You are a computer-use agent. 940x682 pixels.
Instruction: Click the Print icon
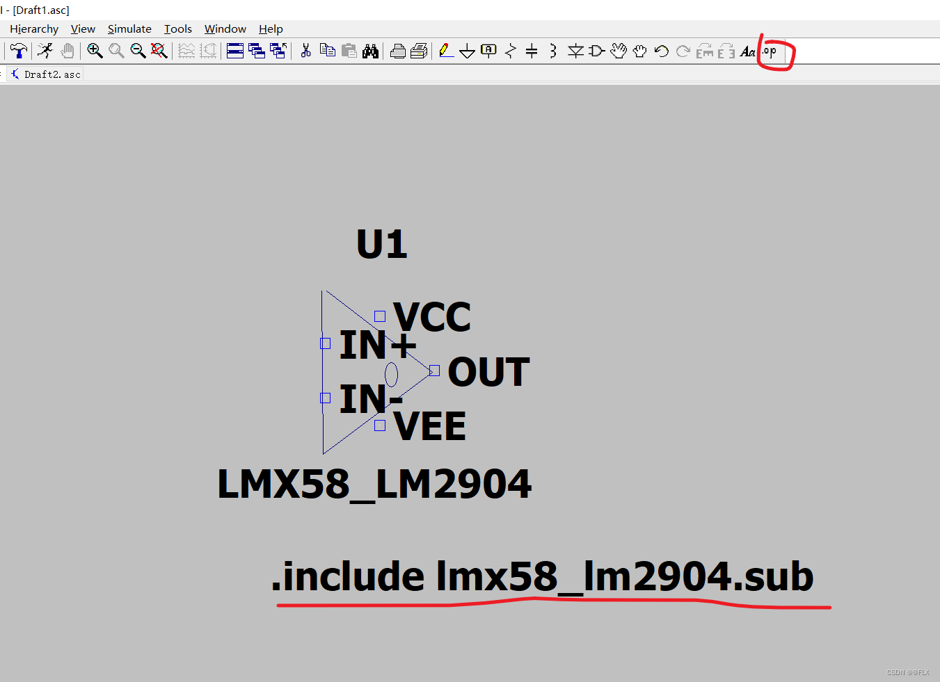click(x=398, y=51)
